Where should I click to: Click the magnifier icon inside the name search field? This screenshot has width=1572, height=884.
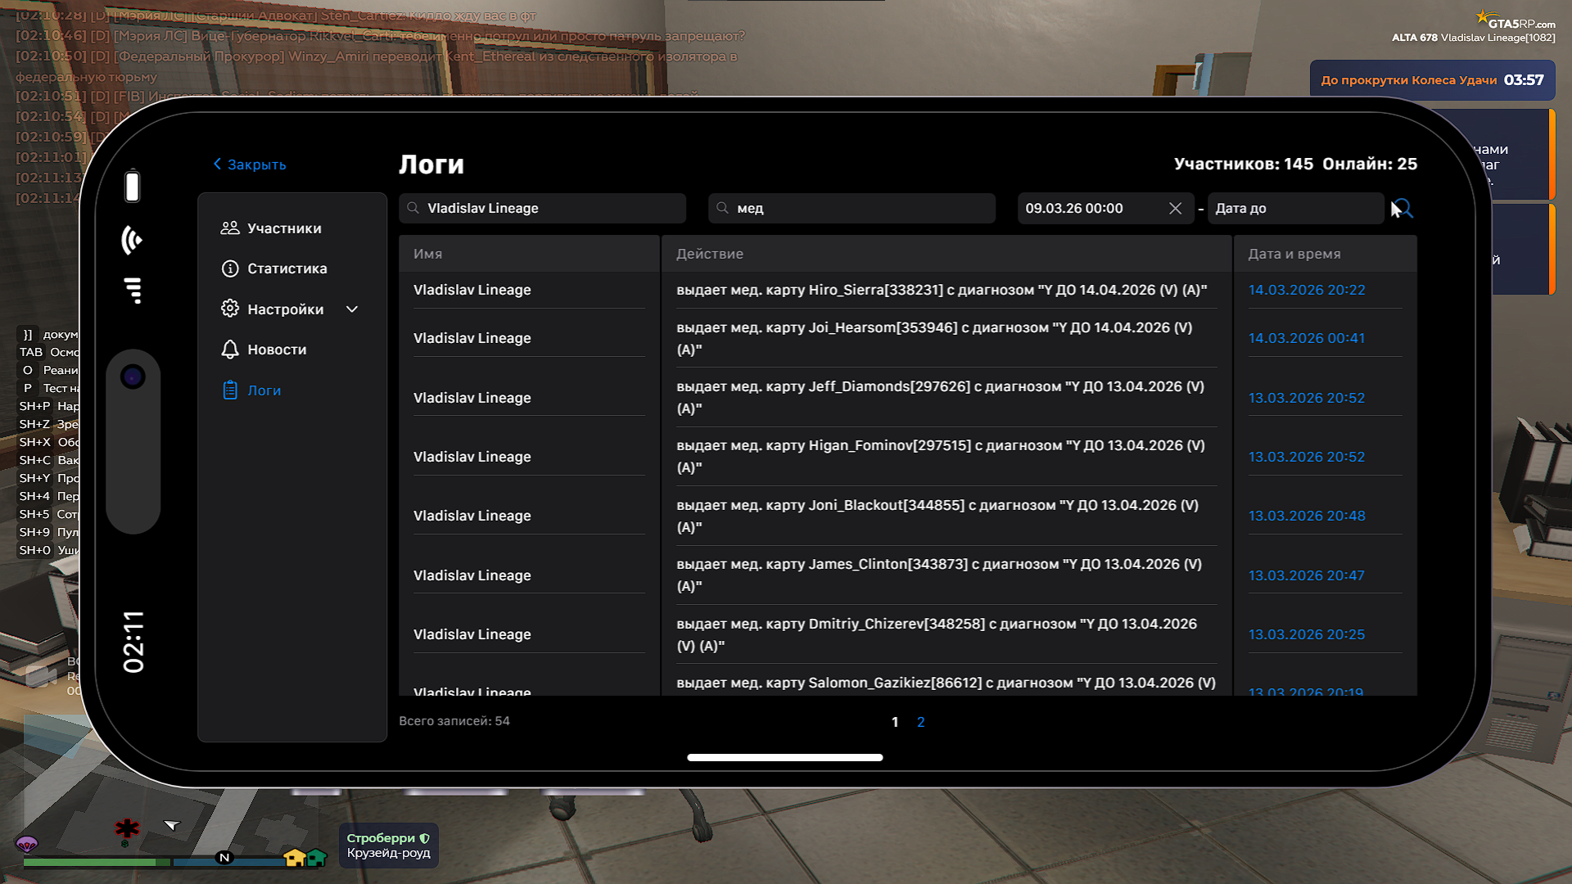413,208
